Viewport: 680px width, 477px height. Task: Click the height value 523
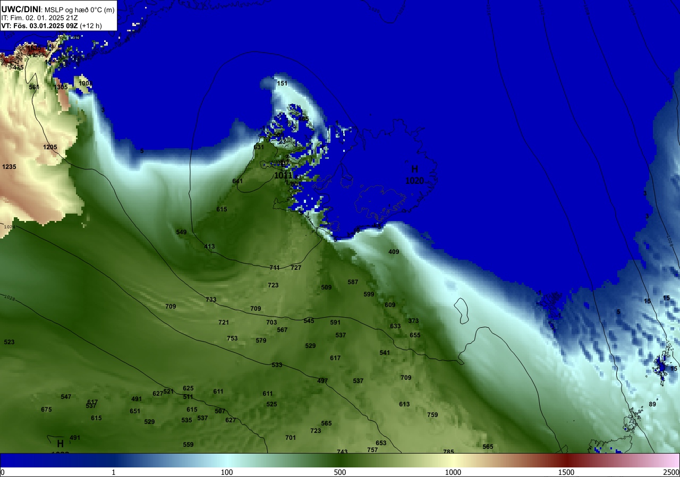pos(9,342)
